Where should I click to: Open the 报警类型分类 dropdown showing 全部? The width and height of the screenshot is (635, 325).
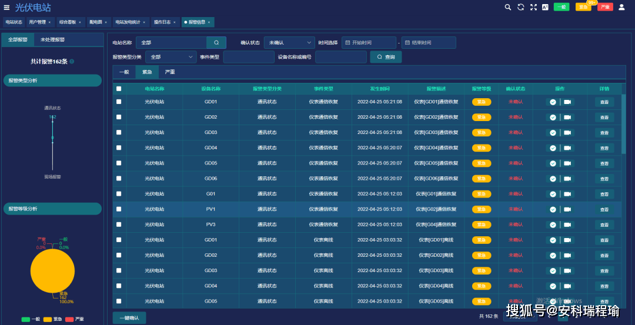(x=171, y=57)
